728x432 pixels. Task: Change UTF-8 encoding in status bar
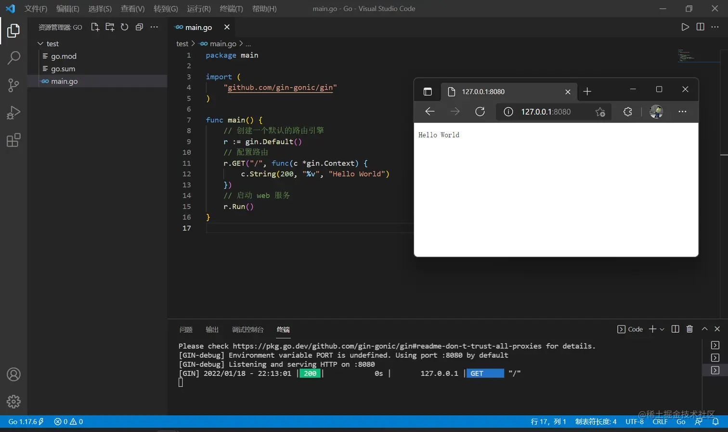[x=634, y=421]
